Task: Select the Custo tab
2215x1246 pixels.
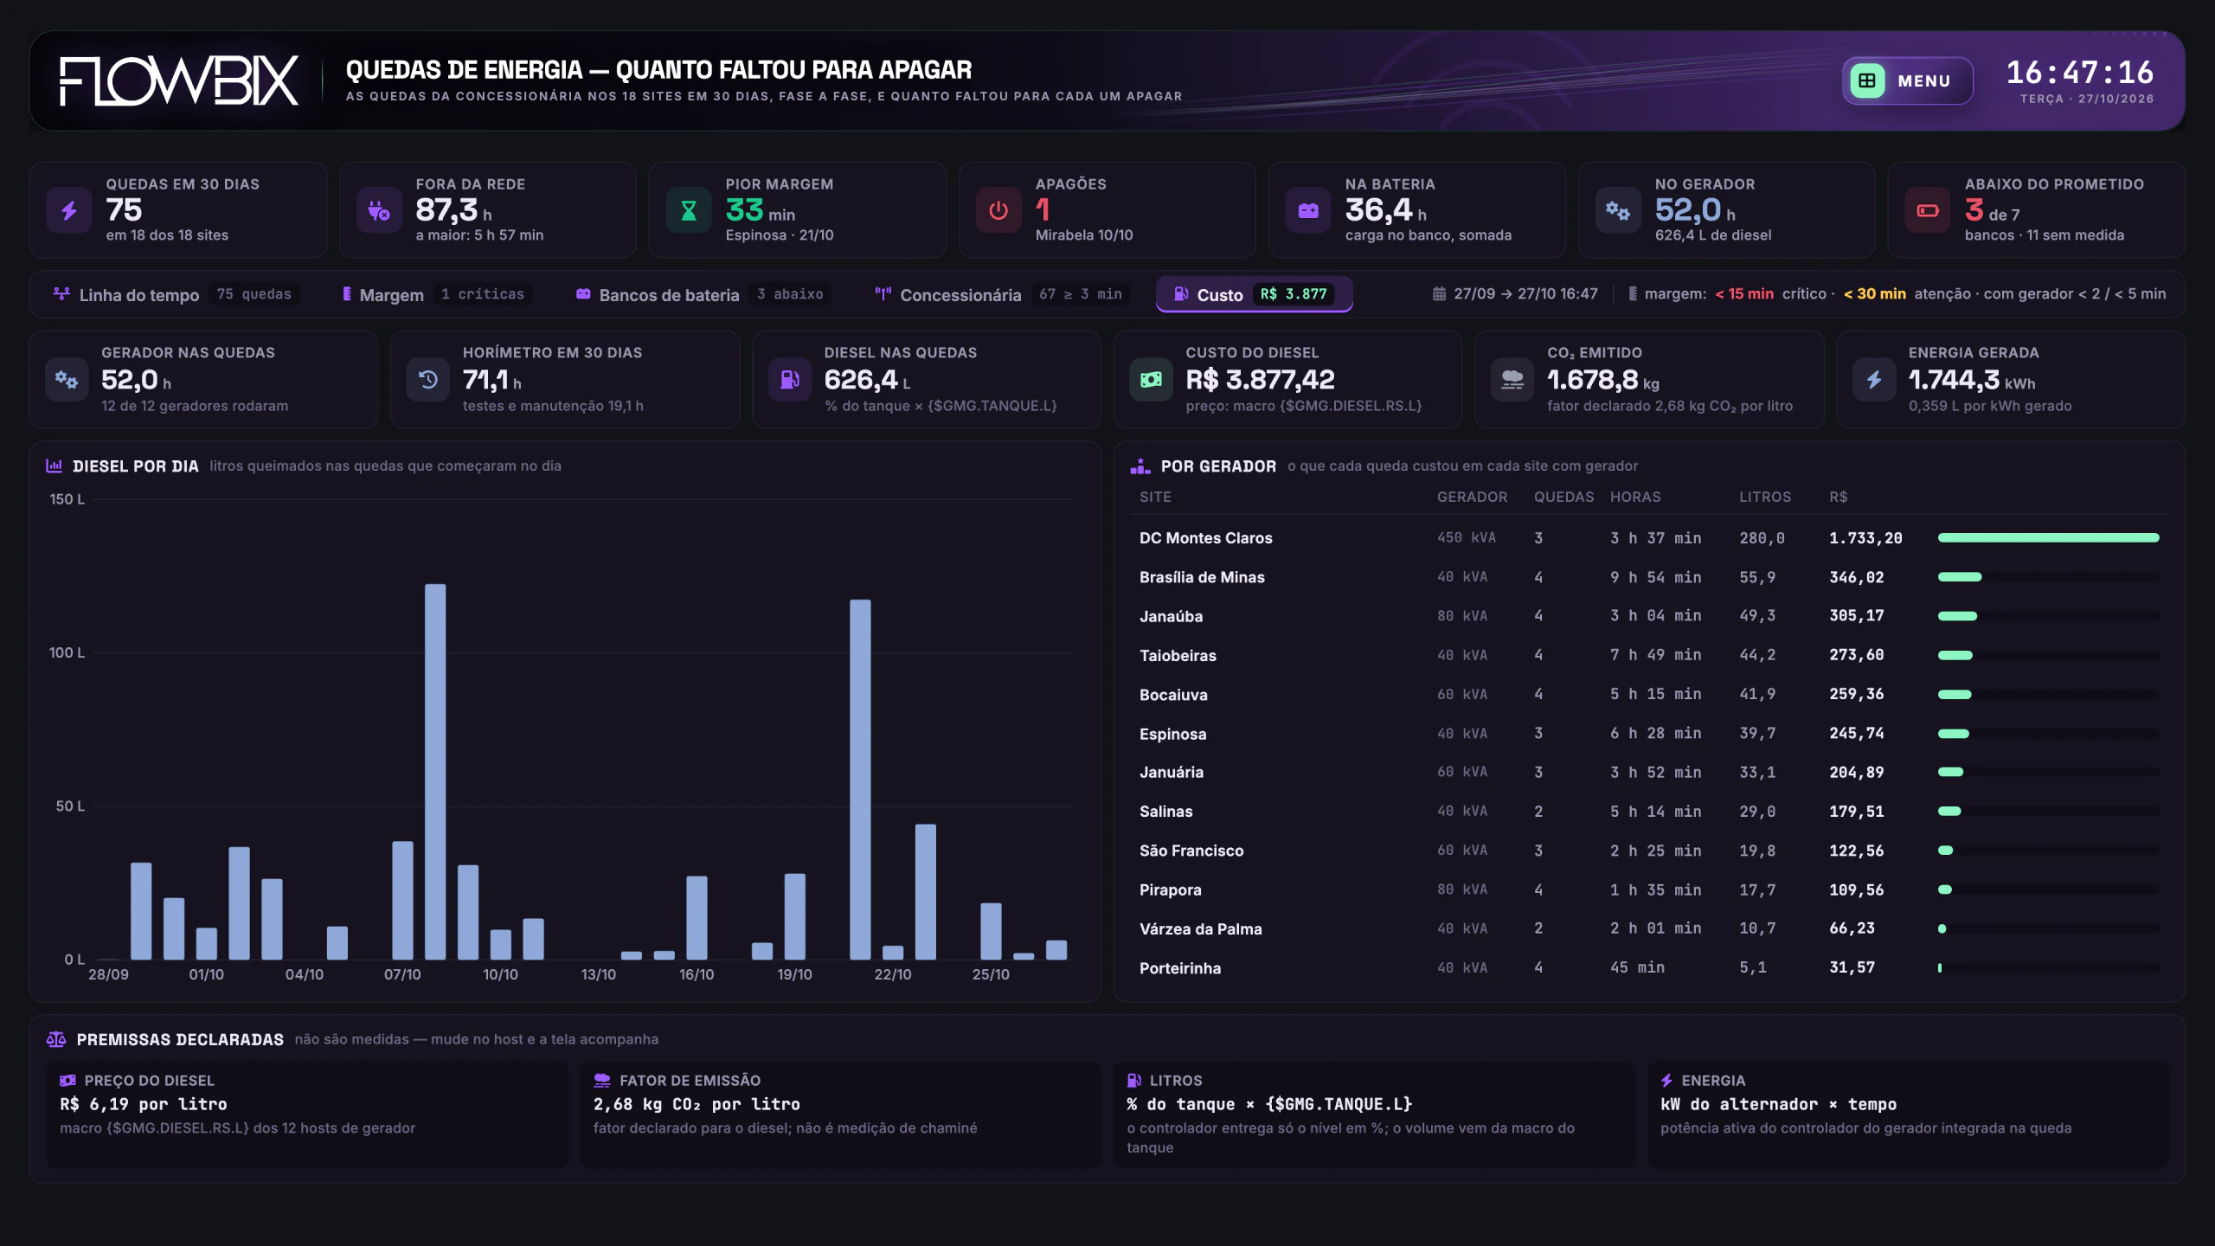Action: [1255, 294]
